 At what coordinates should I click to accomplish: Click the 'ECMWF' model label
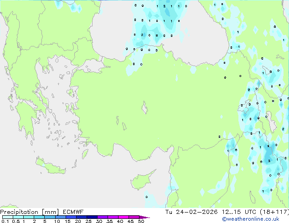(73, 212)
